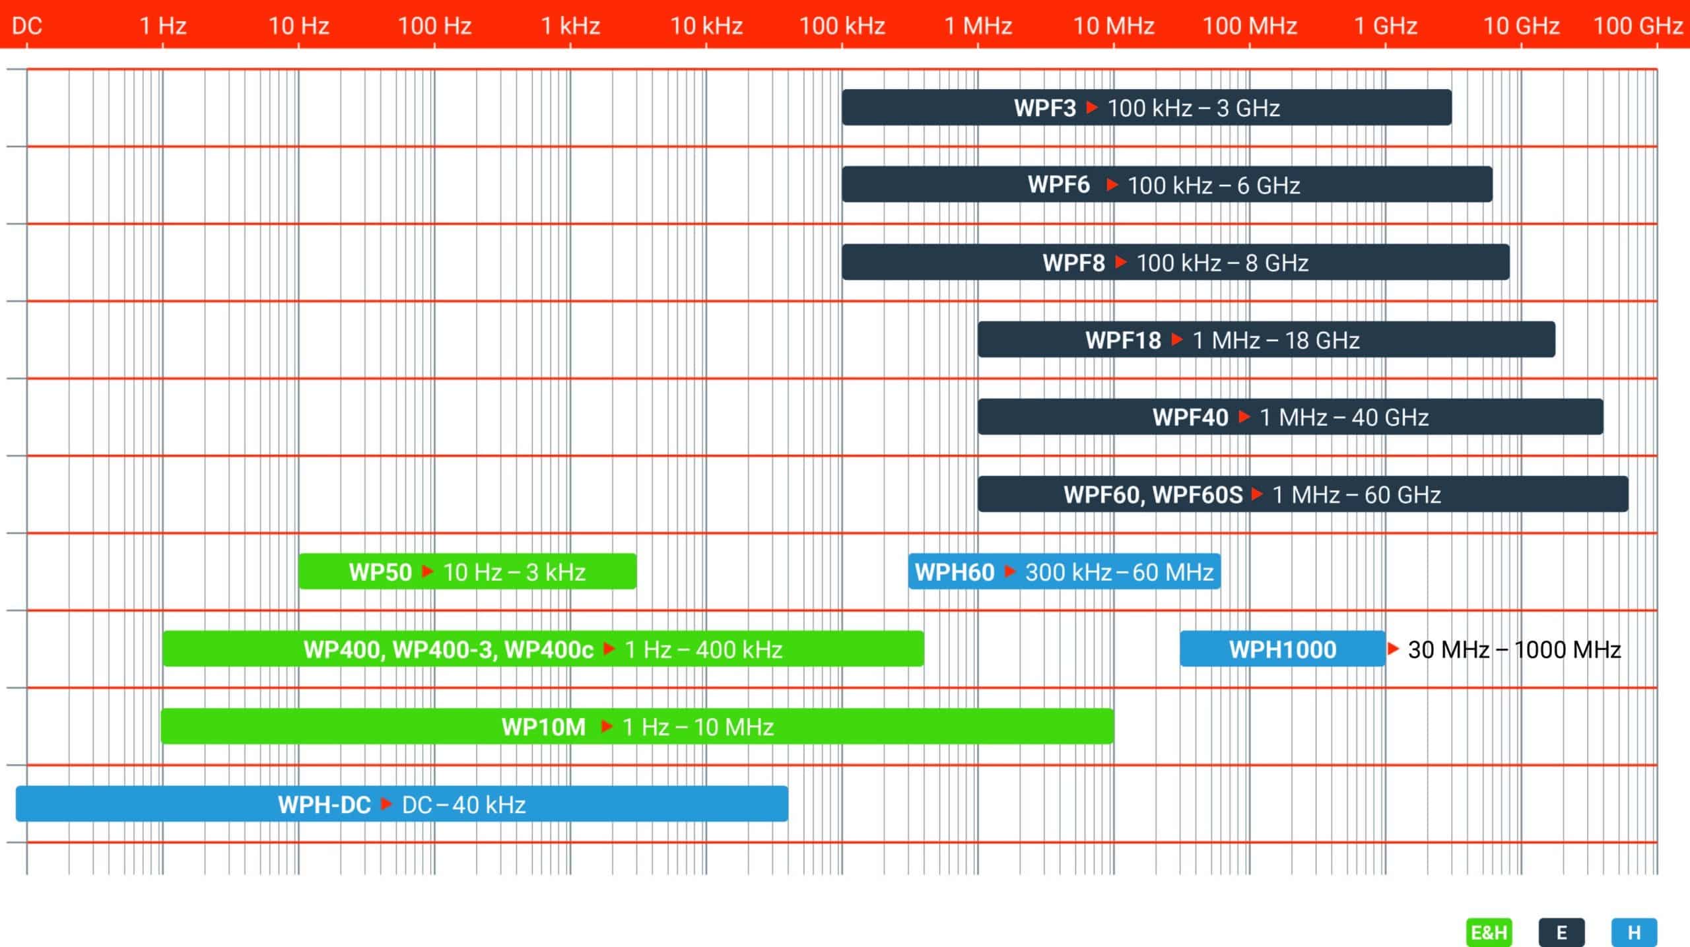Click the DC label on frequency axis

(x=27, y=26)
